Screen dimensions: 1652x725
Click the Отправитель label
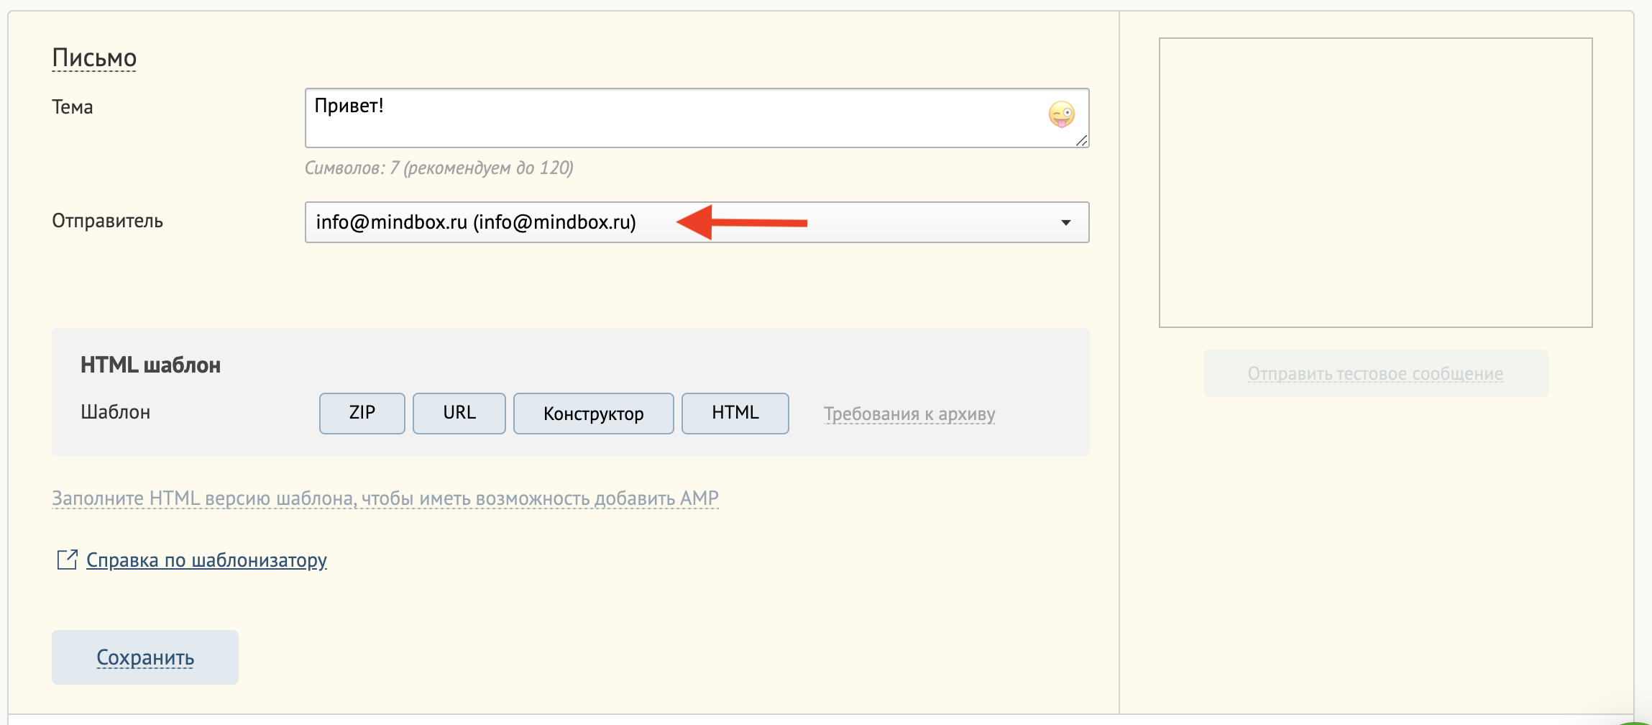(x=107, y=221)
